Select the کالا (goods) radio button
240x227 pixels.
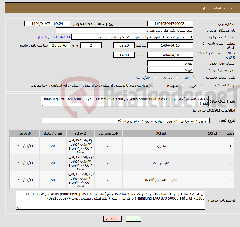[x=194, y=77]
